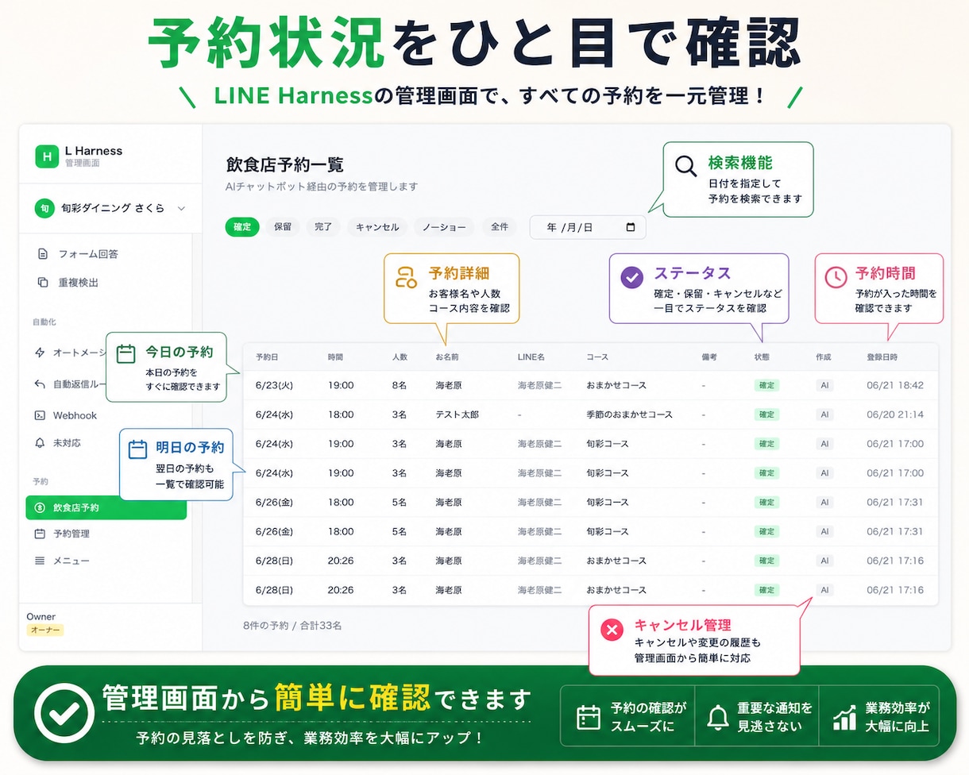
Task: Click the 19:00 time in 6/23(火) row
Action: (x=341, y=385)
